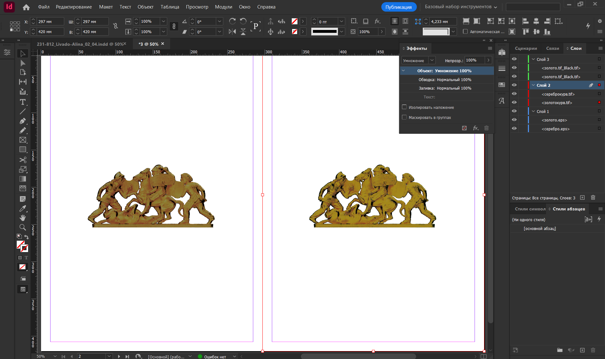Select the Rectangle tool
This screenshot has height=359, width=605.
tap(23, 149)
